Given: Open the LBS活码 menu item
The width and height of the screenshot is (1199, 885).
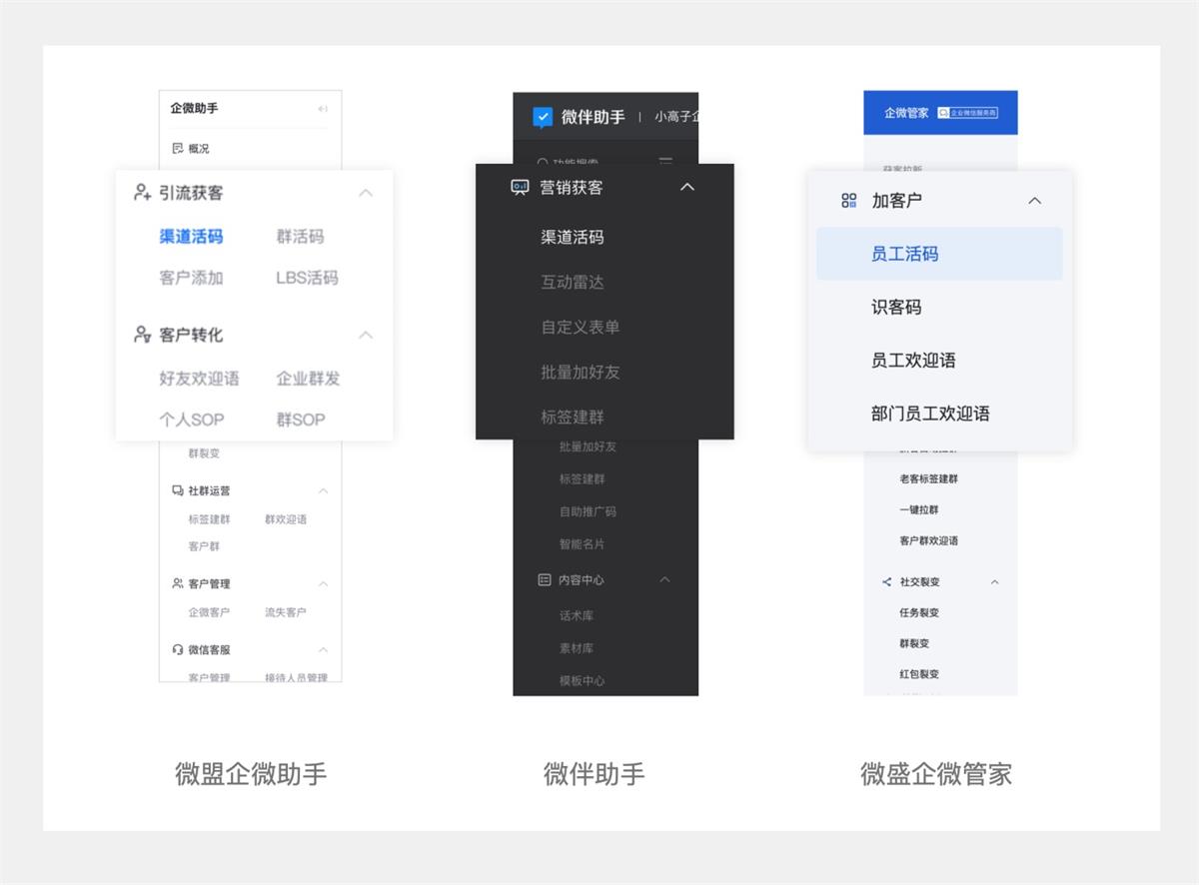Looking at the screenshot, I should [x=307, y=278].
